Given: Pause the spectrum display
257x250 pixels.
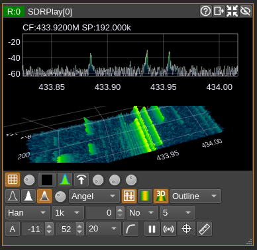Looking at the screenshot, I should (152, 229).
